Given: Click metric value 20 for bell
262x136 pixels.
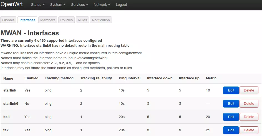Looking at the screenshot, I should [208, 117].
